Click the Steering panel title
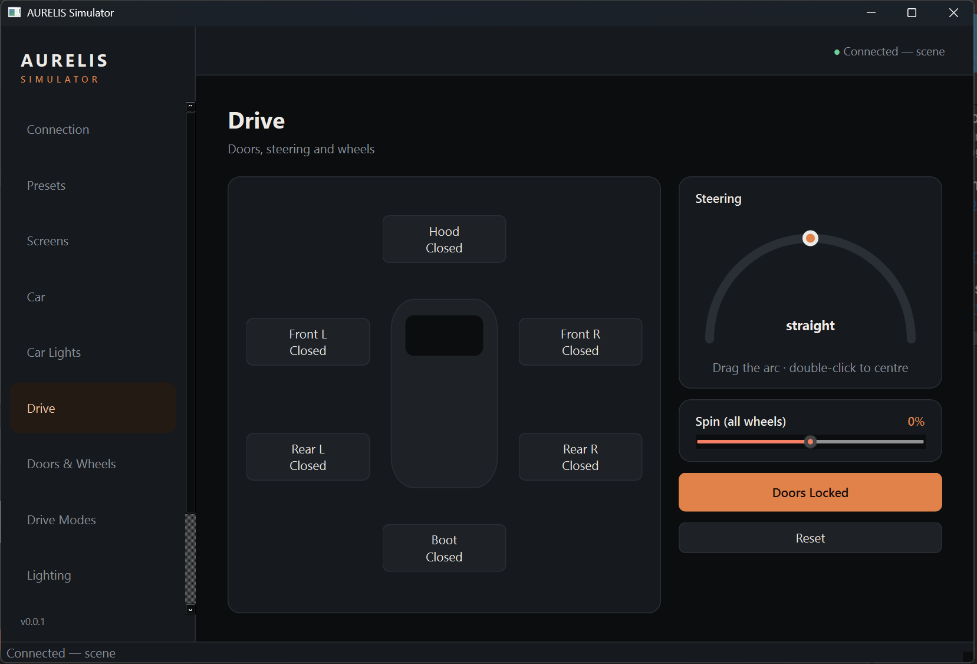This screenshot has height=664, width=977. pyautogui.click(x=718, y=199)
